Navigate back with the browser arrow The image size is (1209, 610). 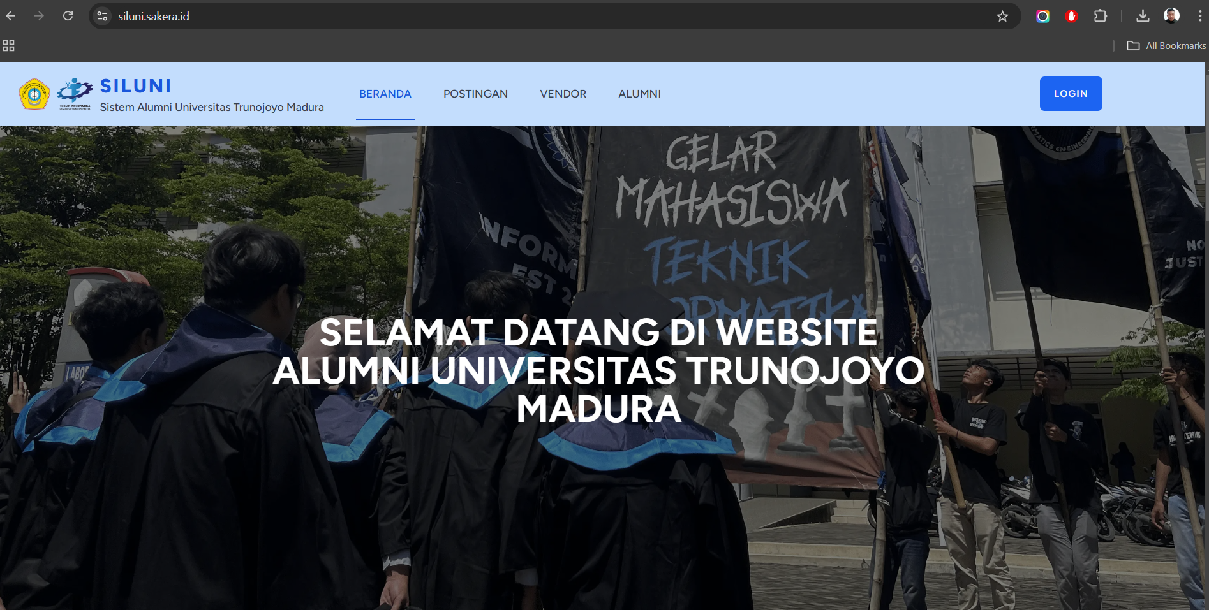10,16
